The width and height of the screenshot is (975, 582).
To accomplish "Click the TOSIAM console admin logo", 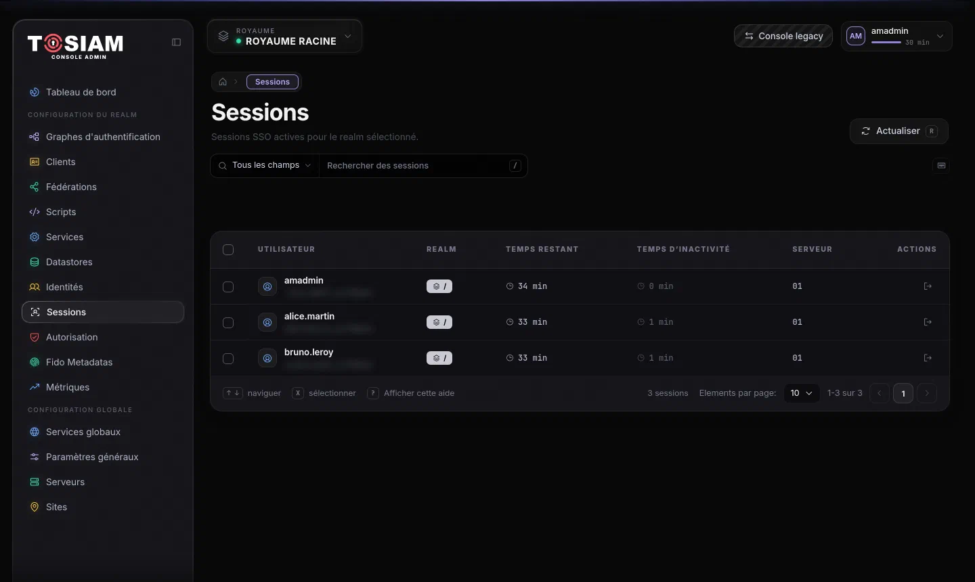I will click(76, 46).
